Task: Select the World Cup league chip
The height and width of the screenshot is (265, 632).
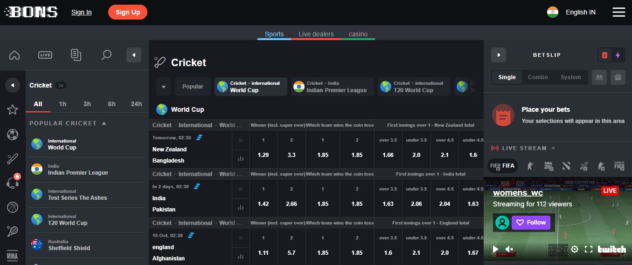Action: click(251, 87)
